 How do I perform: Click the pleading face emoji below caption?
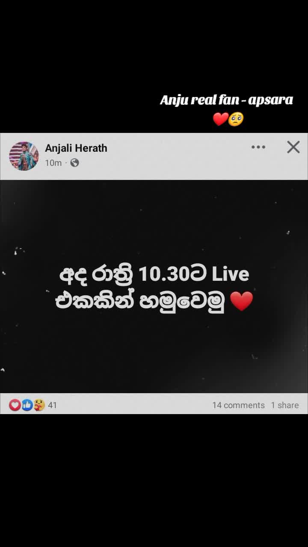[x=236, y=119]
